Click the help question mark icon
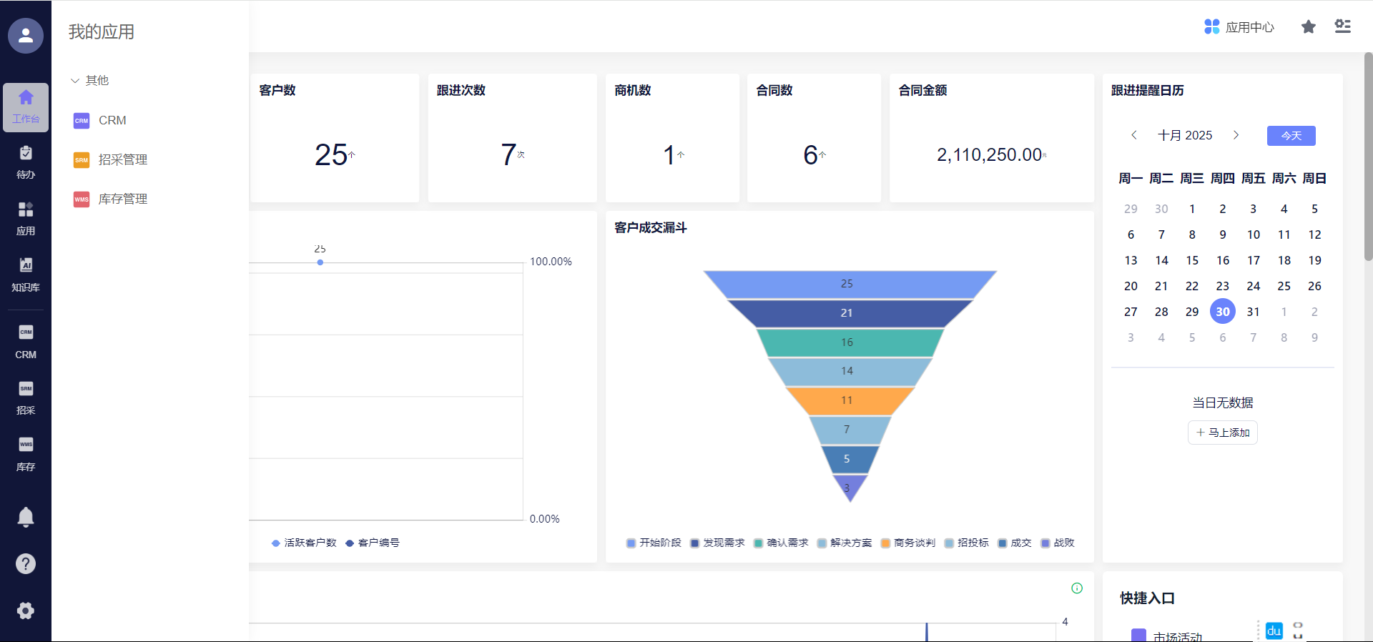This screenshot has height=642, width=1373. [26, 564]
